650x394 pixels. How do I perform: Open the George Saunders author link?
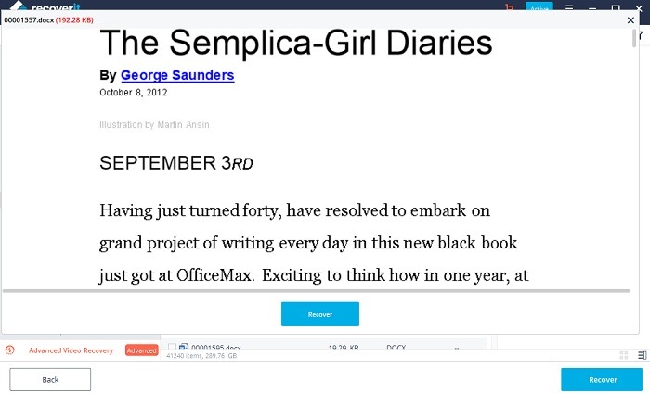(177, 75)
